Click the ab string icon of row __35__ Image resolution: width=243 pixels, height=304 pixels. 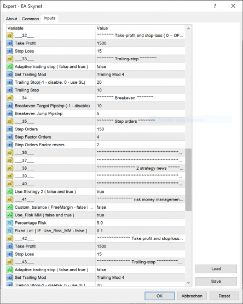10,122
